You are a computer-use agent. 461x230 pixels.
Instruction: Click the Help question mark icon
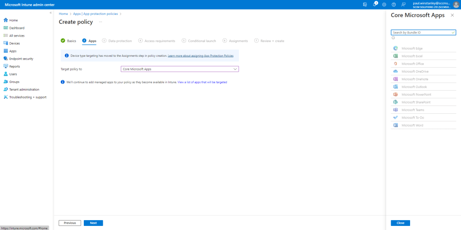coord(393,5)
